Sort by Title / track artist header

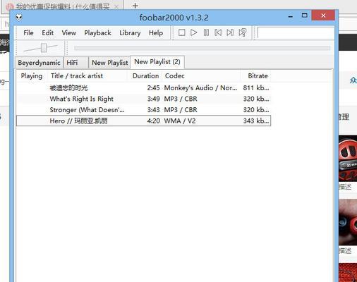(87, 76)
